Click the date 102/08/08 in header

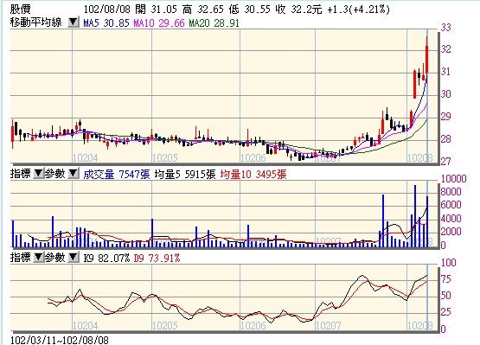click(x=107, y=10)
